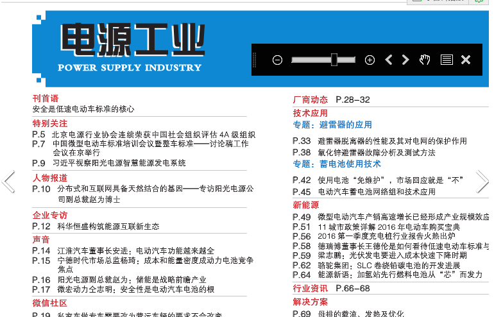Viewport: 494px width, 317px height.
Task: Click the P.14 江淮汽车董事长安进 entry
Action: pyautogui.click(x=123, y=251)
